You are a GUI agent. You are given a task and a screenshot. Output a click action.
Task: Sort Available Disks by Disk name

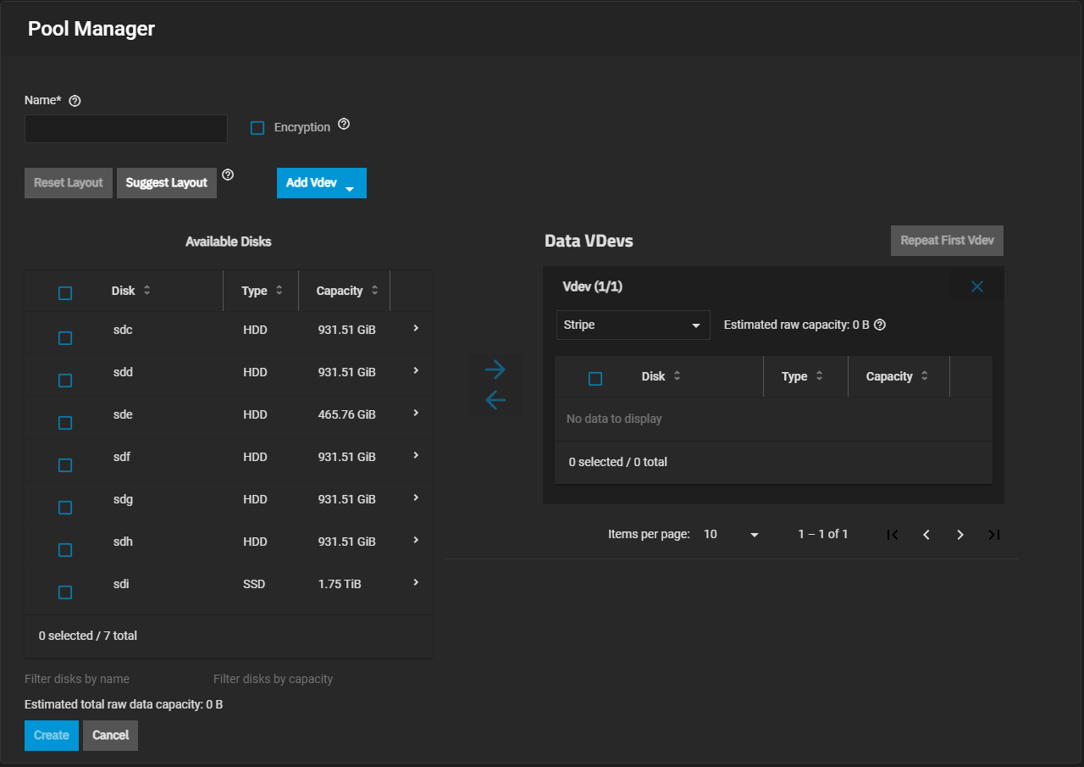click(x=131, y=291)
